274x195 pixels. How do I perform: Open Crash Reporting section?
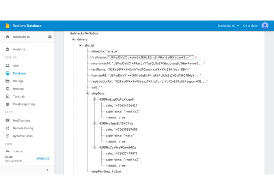click(24, 104)
